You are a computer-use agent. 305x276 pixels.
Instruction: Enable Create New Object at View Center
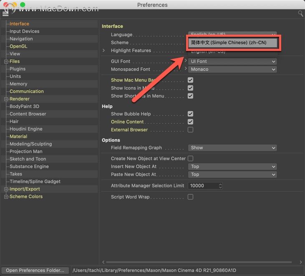click(190, 158)
